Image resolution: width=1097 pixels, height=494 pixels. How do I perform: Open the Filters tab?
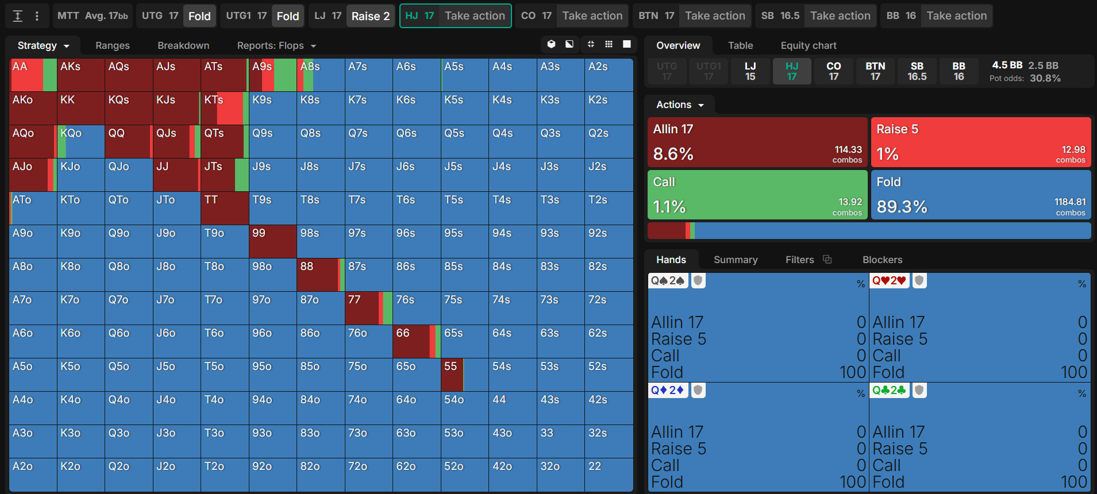[799, 260]
